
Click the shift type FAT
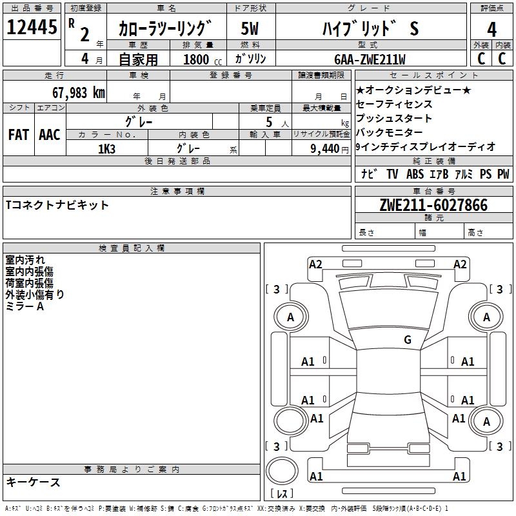pos(19,135)
